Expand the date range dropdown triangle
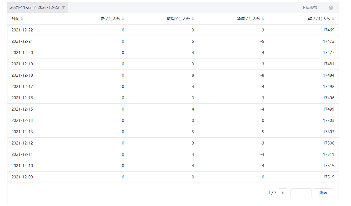Image resolution: width=351 pixels, height=206 pixels. point(64,7)
